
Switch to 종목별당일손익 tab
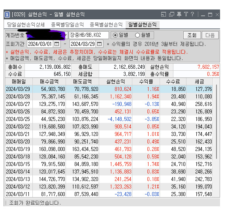[x=67, y=25]
